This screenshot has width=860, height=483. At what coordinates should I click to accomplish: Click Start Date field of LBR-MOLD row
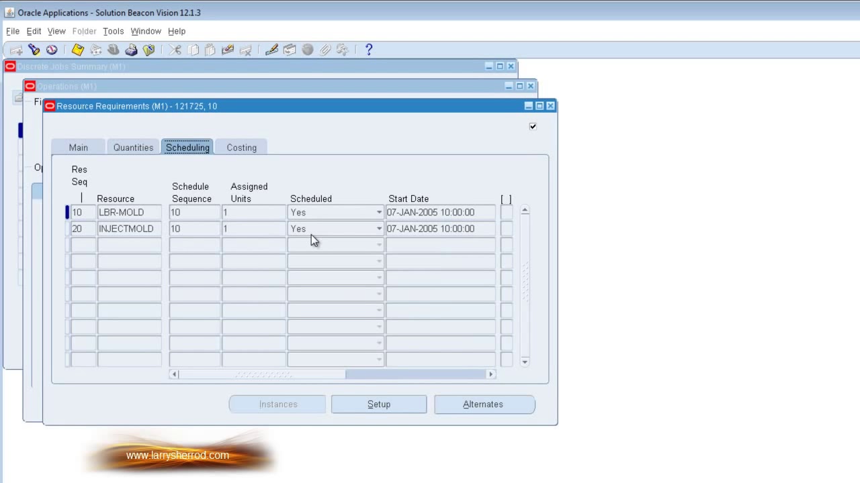[441, 213]
